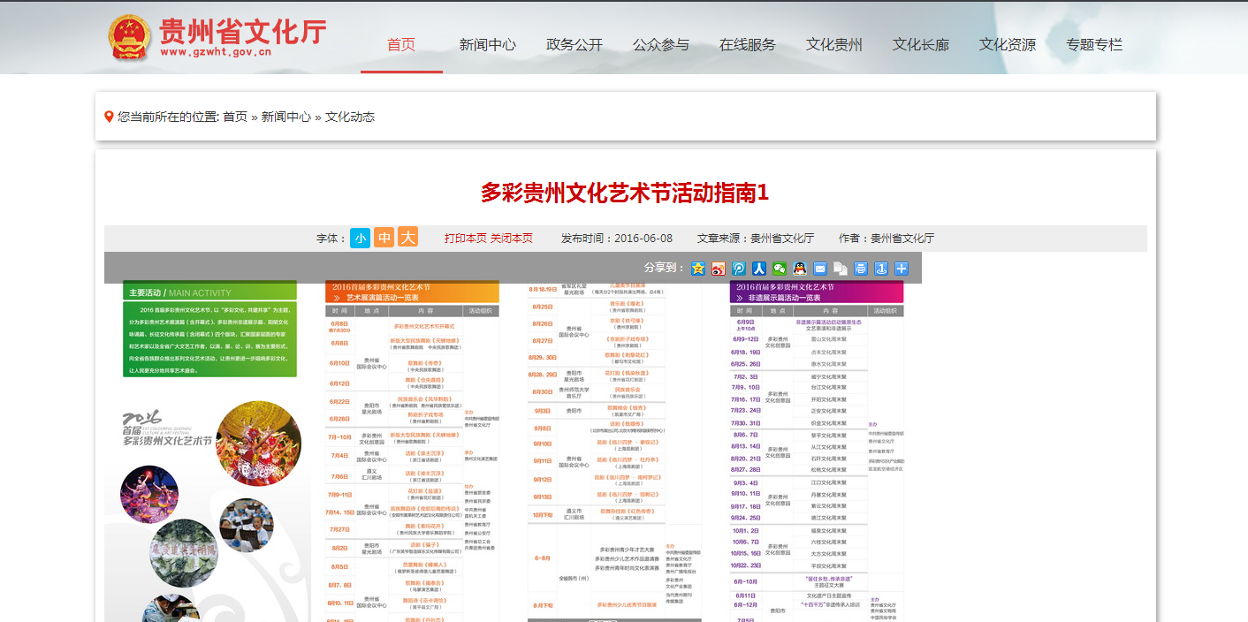The height and width of the screenshot is (622, 1248).
Task: Click the printer share icon
Action: 861,269
